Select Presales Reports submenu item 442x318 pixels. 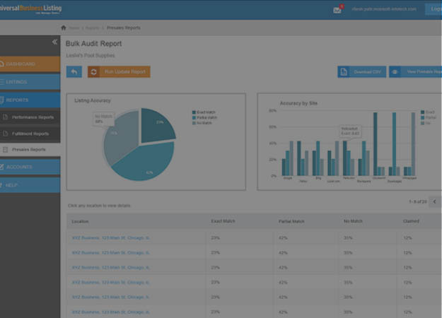pos(30,150)
